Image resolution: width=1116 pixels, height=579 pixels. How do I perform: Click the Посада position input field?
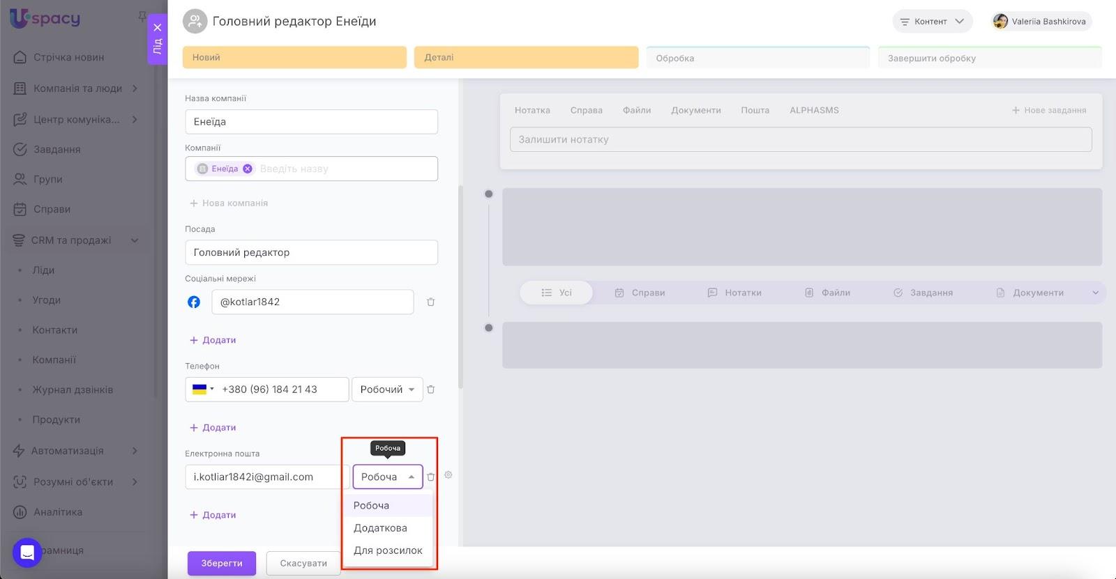point(311,252)
